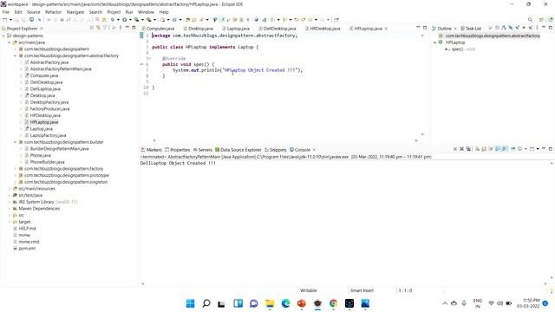Click the Smart Insert status field
Image resolution: width=555 pixels, height=312 pixels.
click(x=362, y=290)
